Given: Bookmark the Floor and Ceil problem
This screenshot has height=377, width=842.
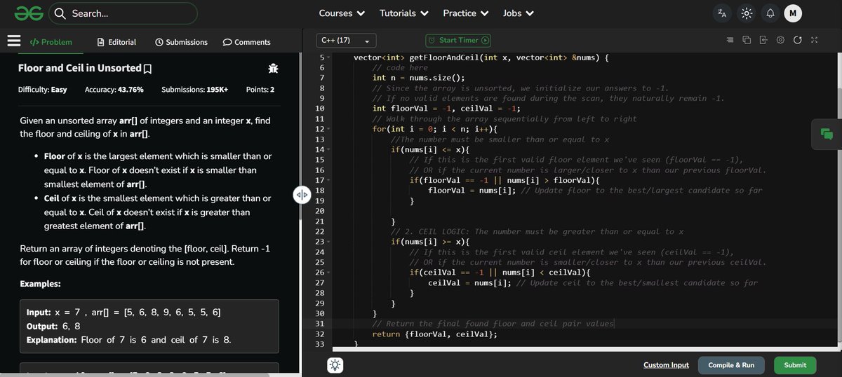Looking at the screenshot, I should (147, 69).
